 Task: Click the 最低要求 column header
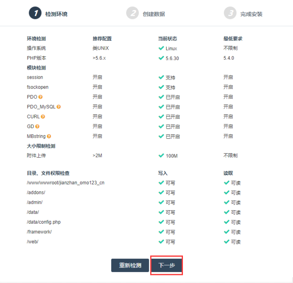[x=233, y=39]
